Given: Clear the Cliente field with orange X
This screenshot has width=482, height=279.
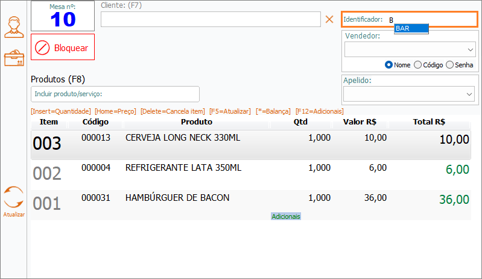Looking at the screenshot, I should (329, 19).
